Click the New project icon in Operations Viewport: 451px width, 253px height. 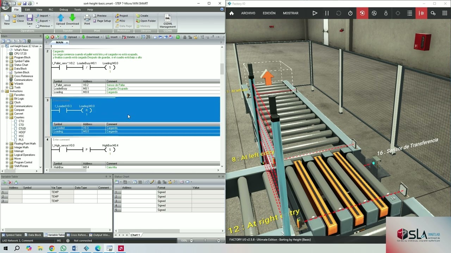(7, 20)
